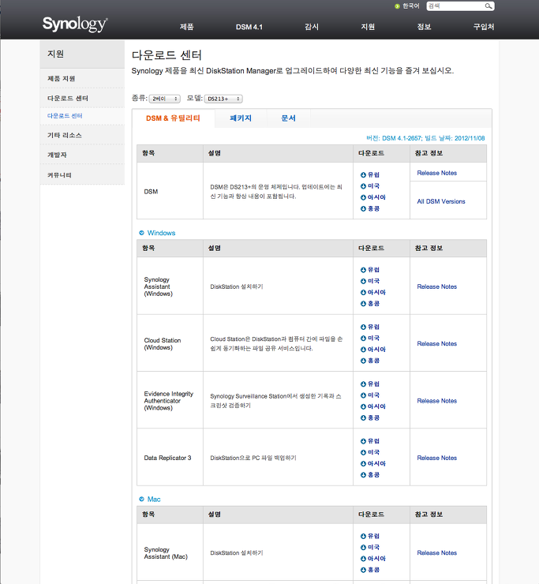The image size is (539, 584).
Task: Open the 정보 navigation item
Action: (425, 27)
